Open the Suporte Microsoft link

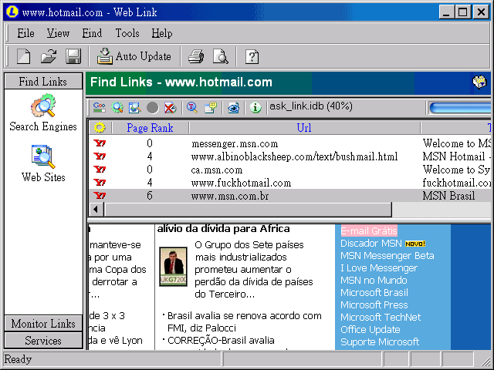pos(380,342)
